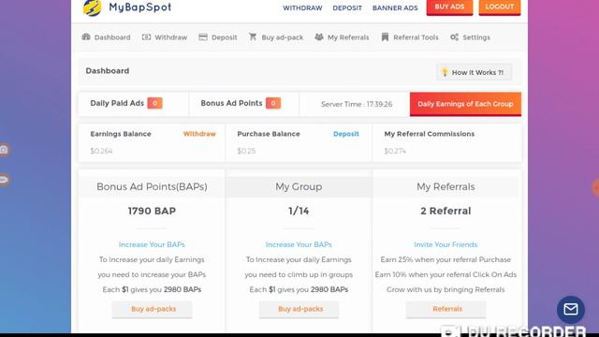Click Buy ad-packs under My Group
The height and width of the screenshot is (337, 599).
(x=299, y=309)
